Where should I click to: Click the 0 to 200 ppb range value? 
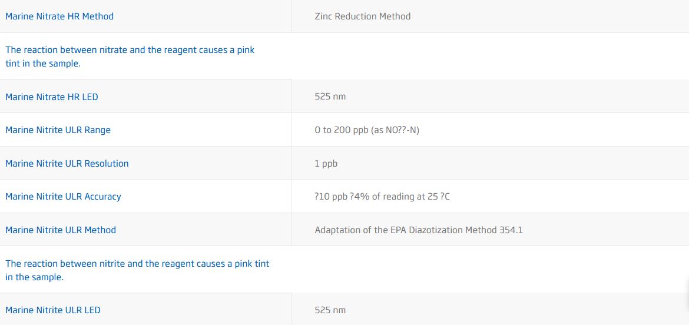367,130
